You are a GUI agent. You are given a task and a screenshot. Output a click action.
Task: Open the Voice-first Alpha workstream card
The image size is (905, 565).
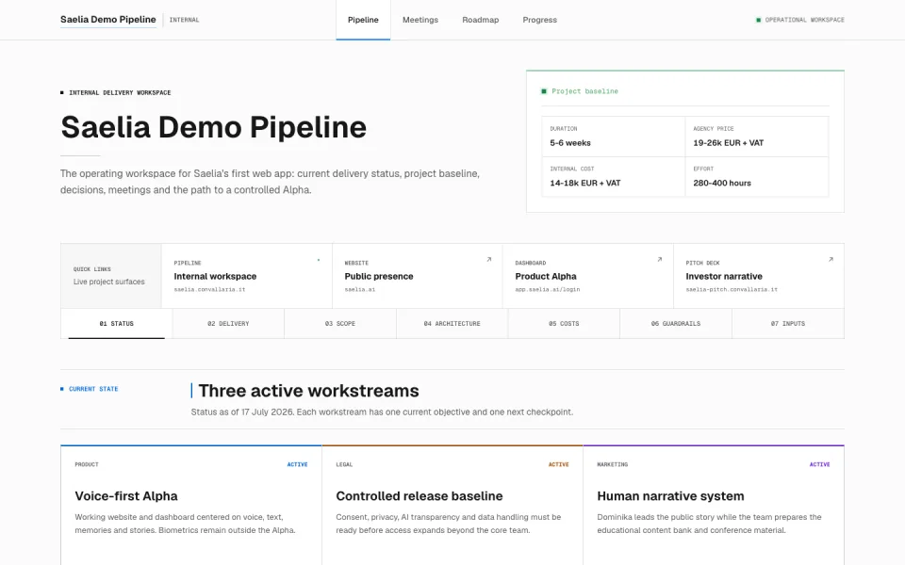coord(191,505)
